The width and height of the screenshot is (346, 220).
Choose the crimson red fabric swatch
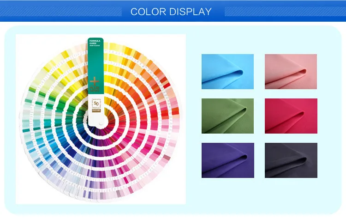click(x=291, y=116)
